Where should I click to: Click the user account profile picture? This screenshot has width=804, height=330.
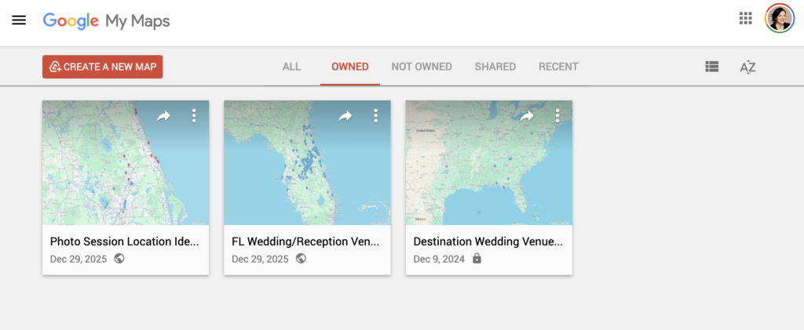point(779,19)
